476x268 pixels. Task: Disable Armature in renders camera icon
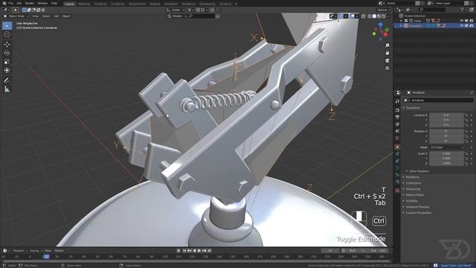(471, 26)
